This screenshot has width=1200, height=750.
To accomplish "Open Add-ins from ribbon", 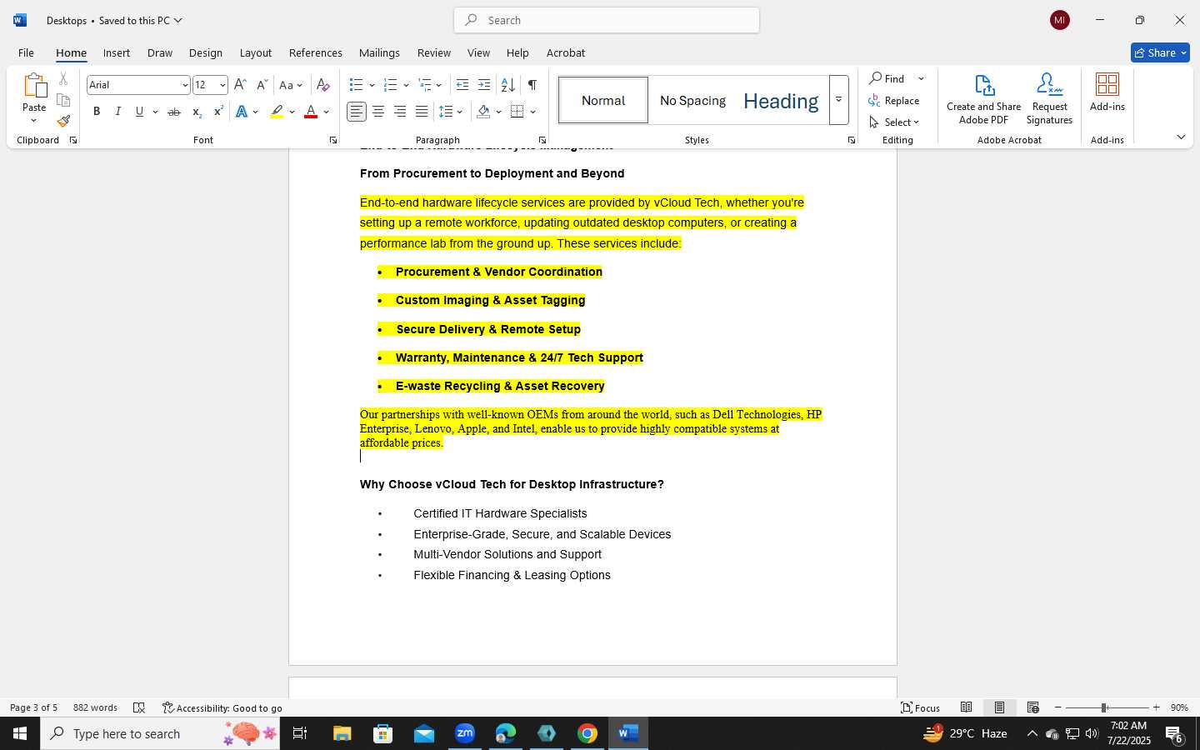I will (x=1107, y=92).
